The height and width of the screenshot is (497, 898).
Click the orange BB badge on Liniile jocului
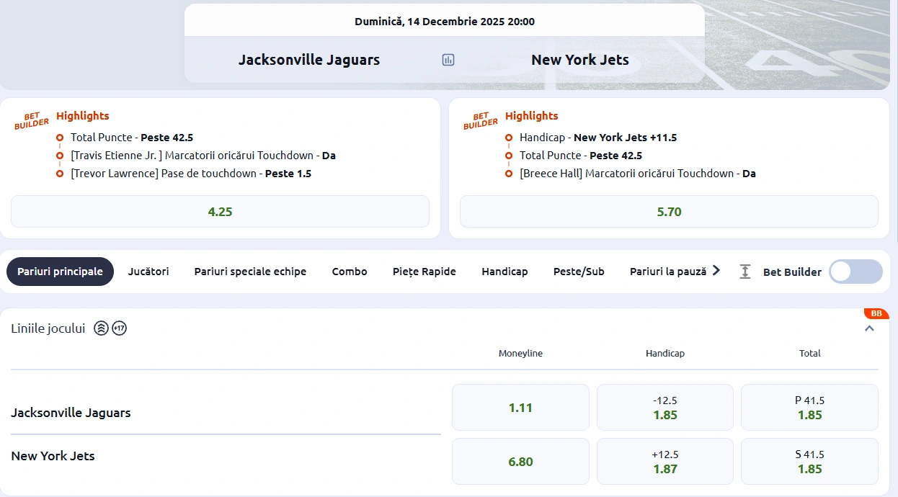pyautogui.click(x=876, y=313)
